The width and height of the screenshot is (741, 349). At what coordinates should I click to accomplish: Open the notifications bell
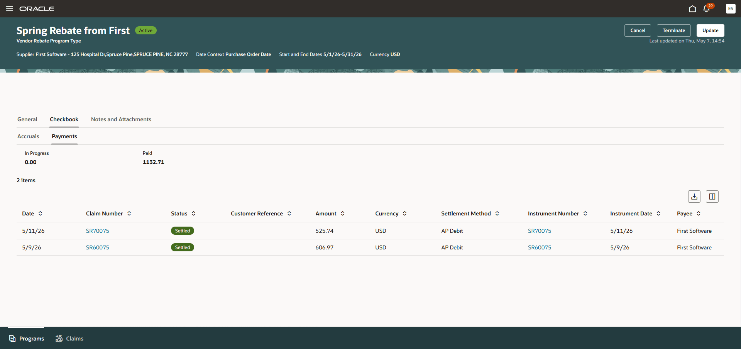tap(707, 8)
